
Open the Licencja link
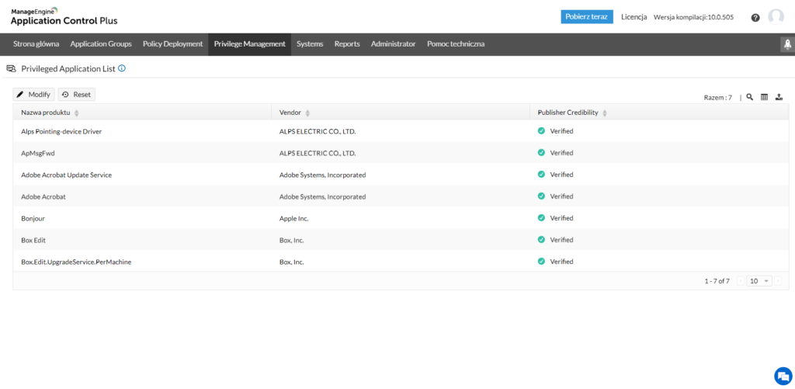(634, 17)
